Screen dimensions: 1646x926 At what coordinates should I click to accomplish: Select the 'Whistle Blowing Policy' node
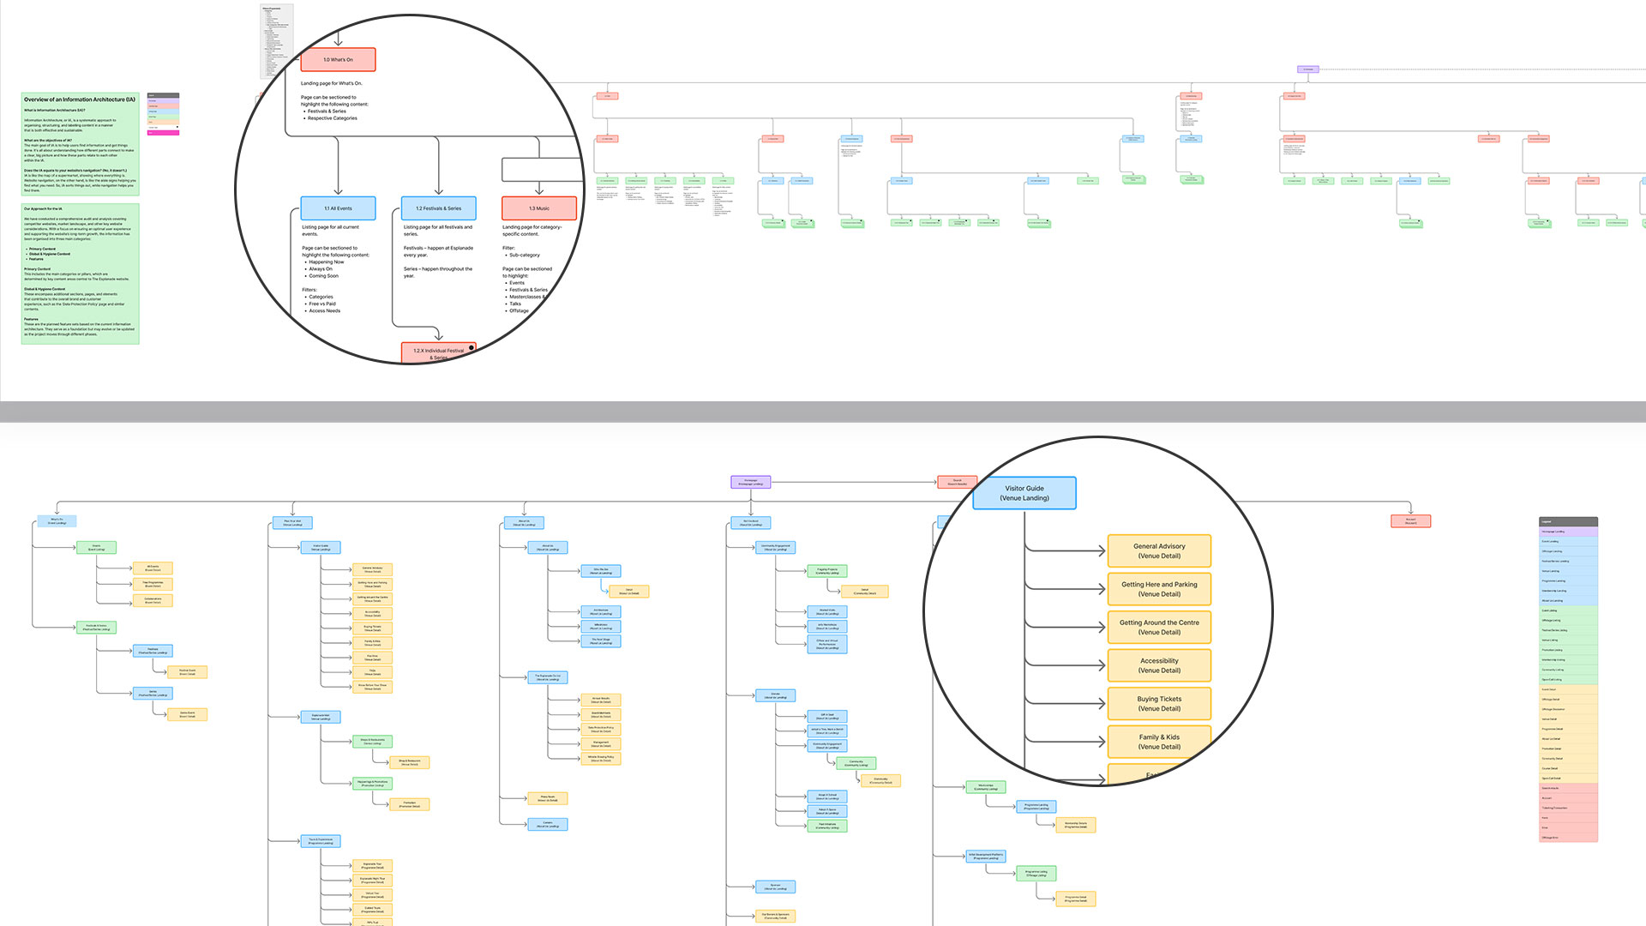(601, 758)
